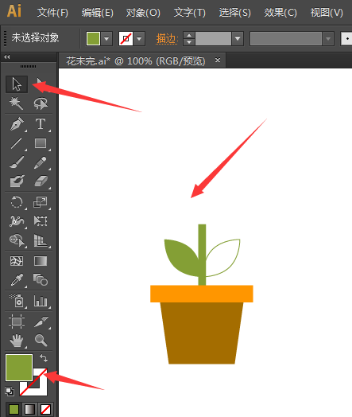352x417 pixels.
Task: Click the stroke weight stepper arrows
Action: [x=189, y=39]
